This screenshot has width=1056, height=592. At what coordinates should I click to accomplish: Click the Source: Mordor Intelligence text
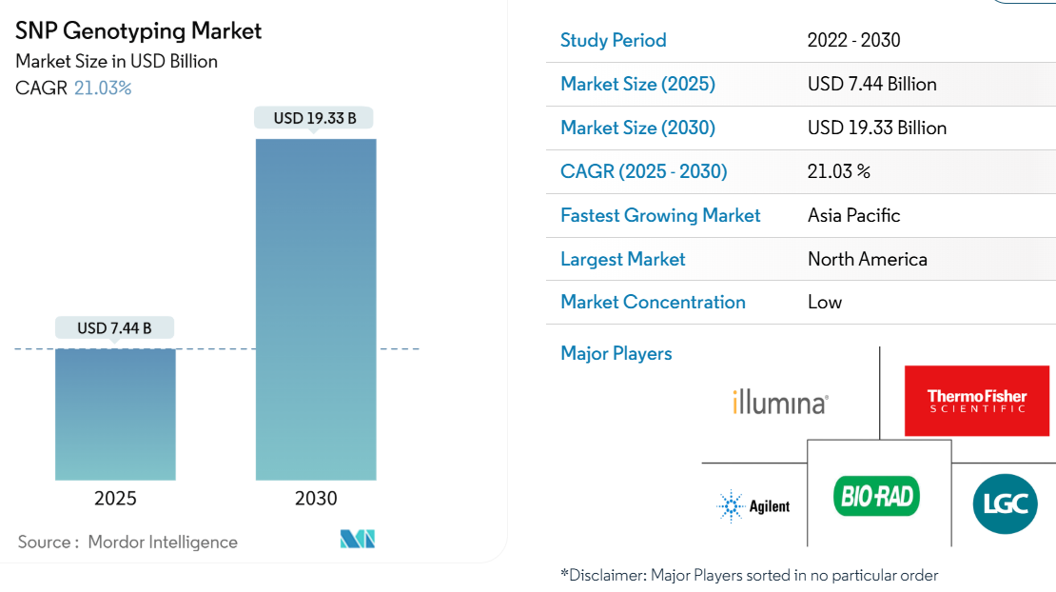[127, 542]
